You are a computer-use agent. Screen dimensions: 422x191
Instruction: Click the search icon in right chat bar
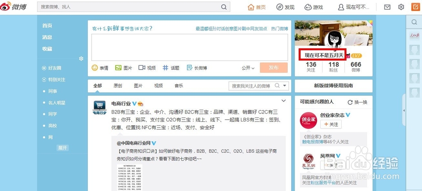[x=414, y=22]
